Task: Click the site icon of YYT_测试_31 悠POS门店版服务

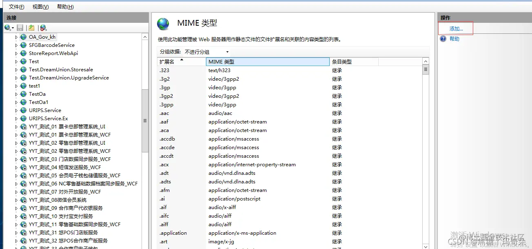Action: coord(23,232)
